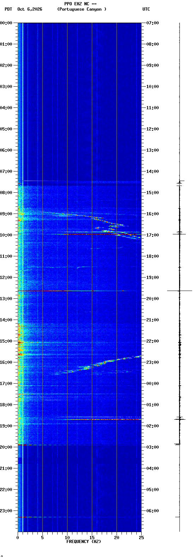Click the '0' frequency tick label
This screenshot has height=560, width=195.
pyautogui.click(x=18, y=538)
